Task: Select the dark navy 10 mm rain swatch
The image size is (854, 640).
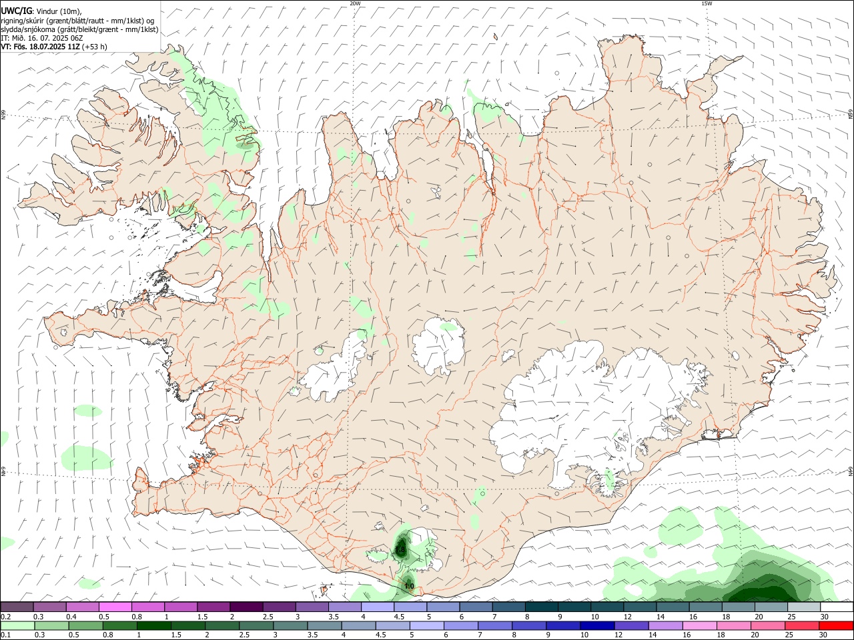Action: 596,626
